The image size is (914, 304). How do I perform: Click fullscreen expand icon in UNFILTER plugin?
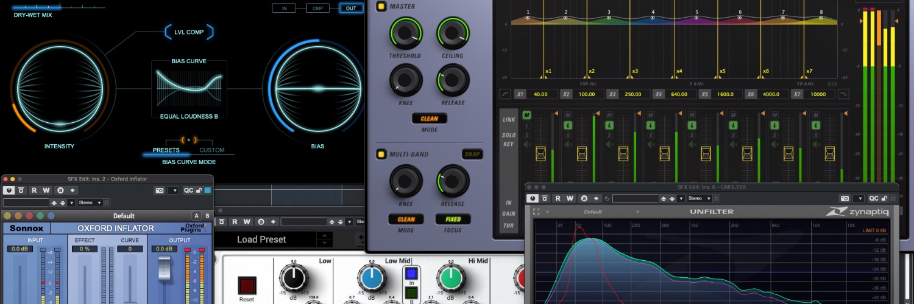point(536,212)
